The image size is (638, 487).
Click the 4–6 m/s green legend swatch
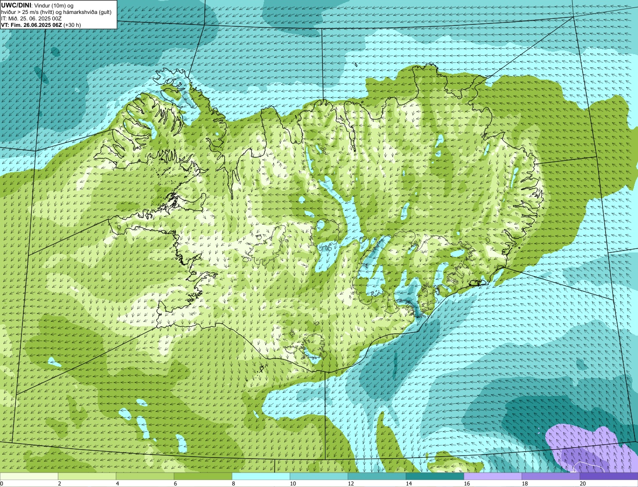tap(145, 476)
